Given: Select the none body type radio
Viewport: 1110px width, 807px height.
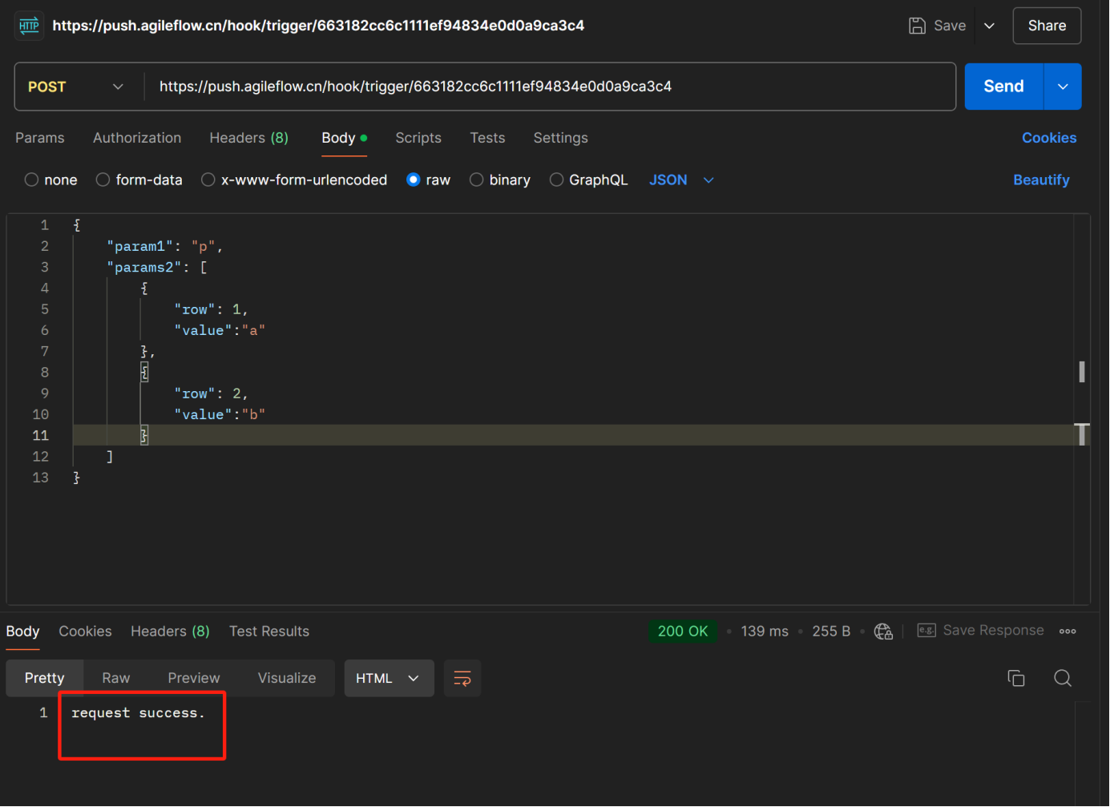Looking at the screenshot, I should (x=32, y=180).
